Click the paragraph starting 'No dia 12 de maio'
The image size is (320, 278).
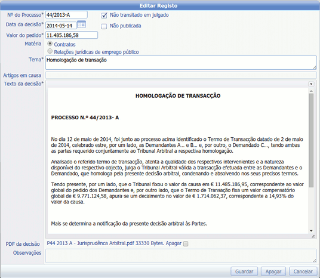pos(177,145)
